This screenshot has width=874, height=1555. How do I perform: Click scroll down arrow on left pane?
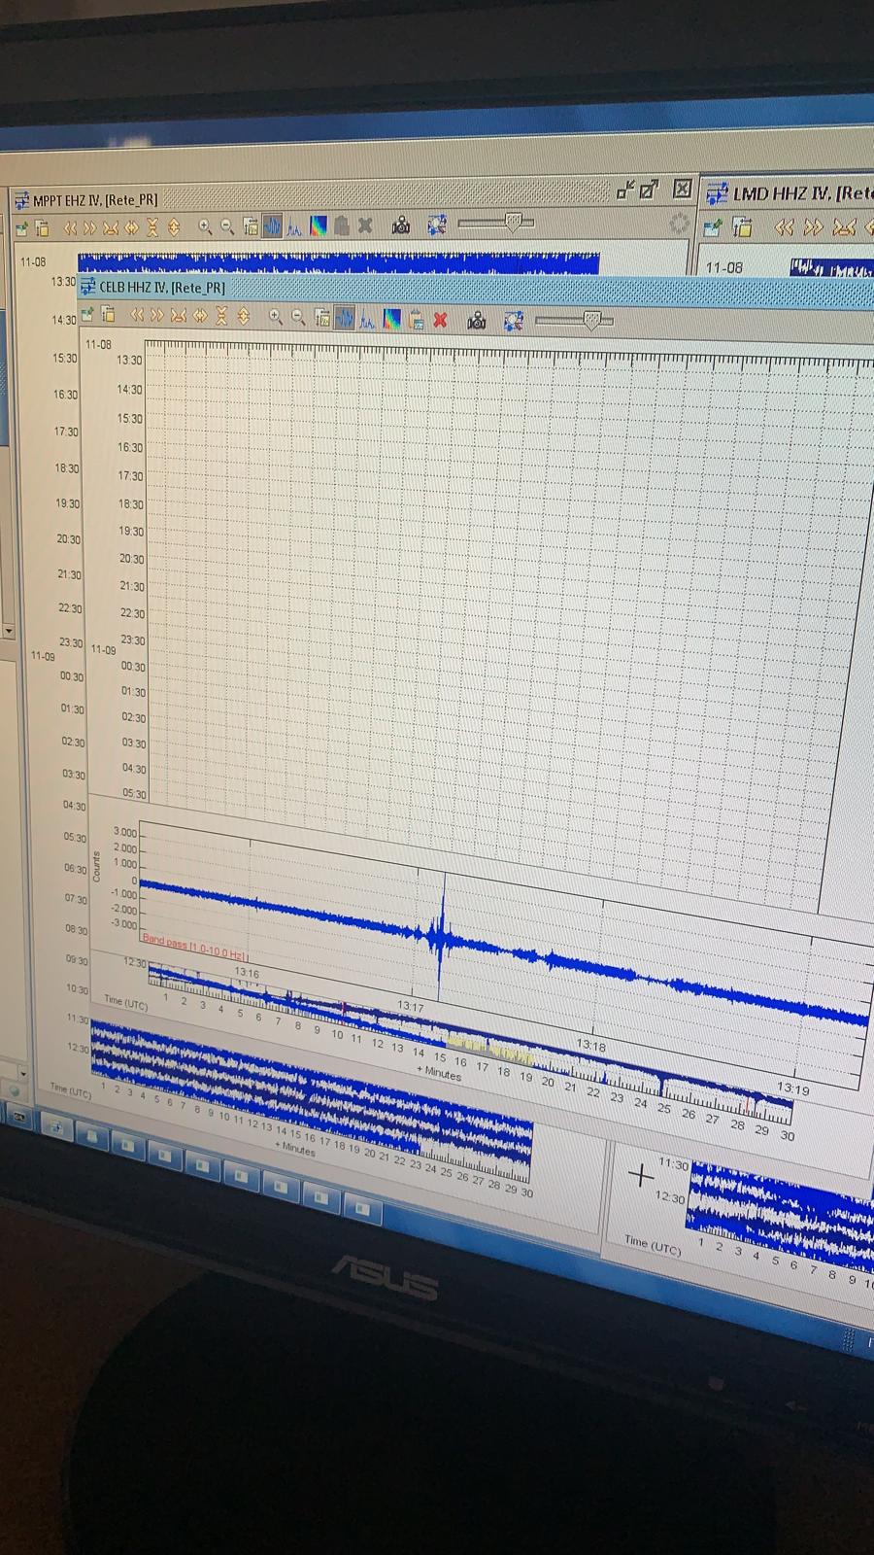[9, 631]
